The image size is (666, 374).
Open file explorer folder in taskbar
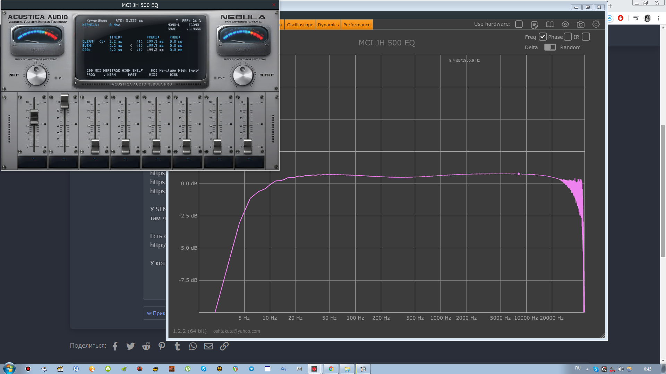pyautogui.click(x=347, y=369)
